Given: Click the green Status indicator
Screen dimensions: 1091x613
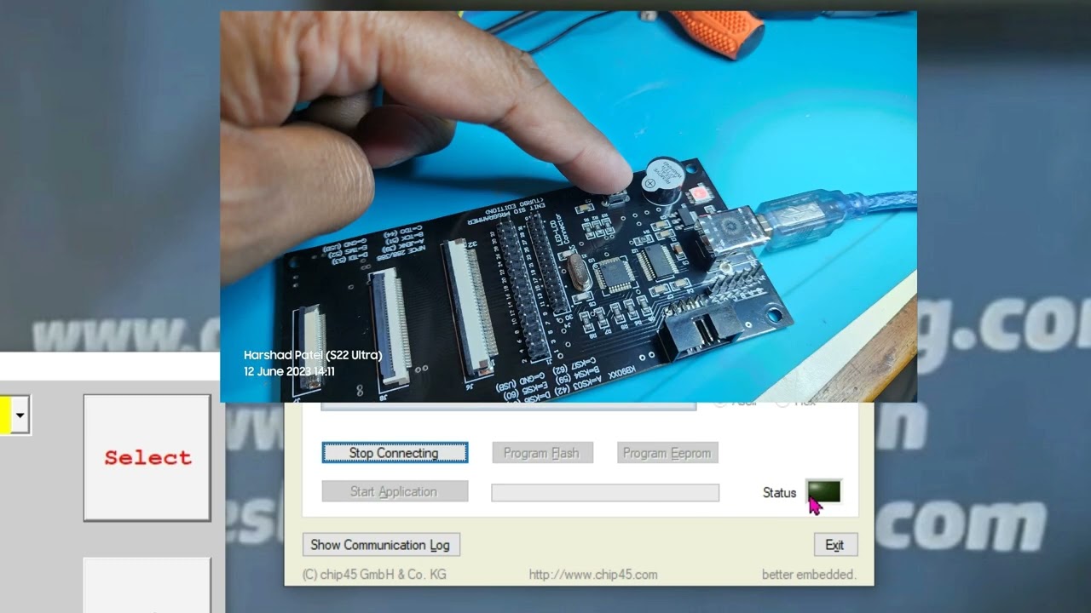Looking at the screenshot, I should point(823,491).
